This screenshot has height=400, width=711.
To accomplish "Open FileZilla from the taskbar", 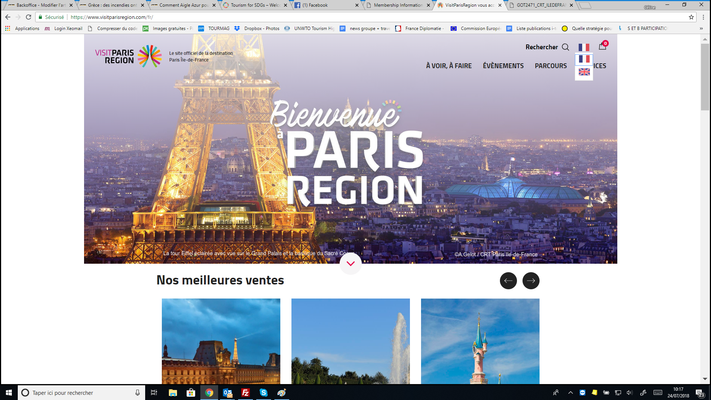I will tap(245, 393).
